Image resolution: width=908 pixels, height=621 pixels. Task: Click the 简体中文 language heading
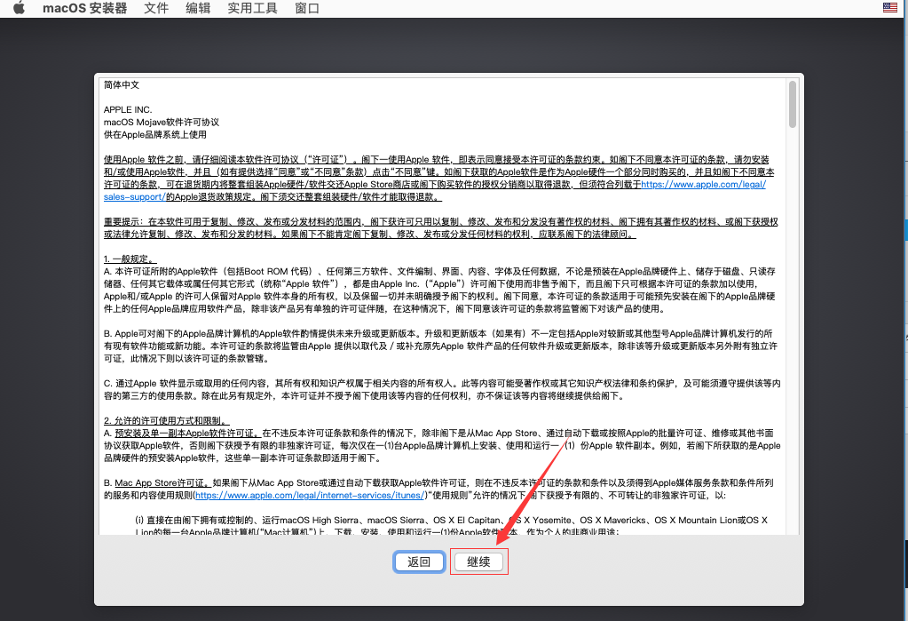tap(122, 85)
